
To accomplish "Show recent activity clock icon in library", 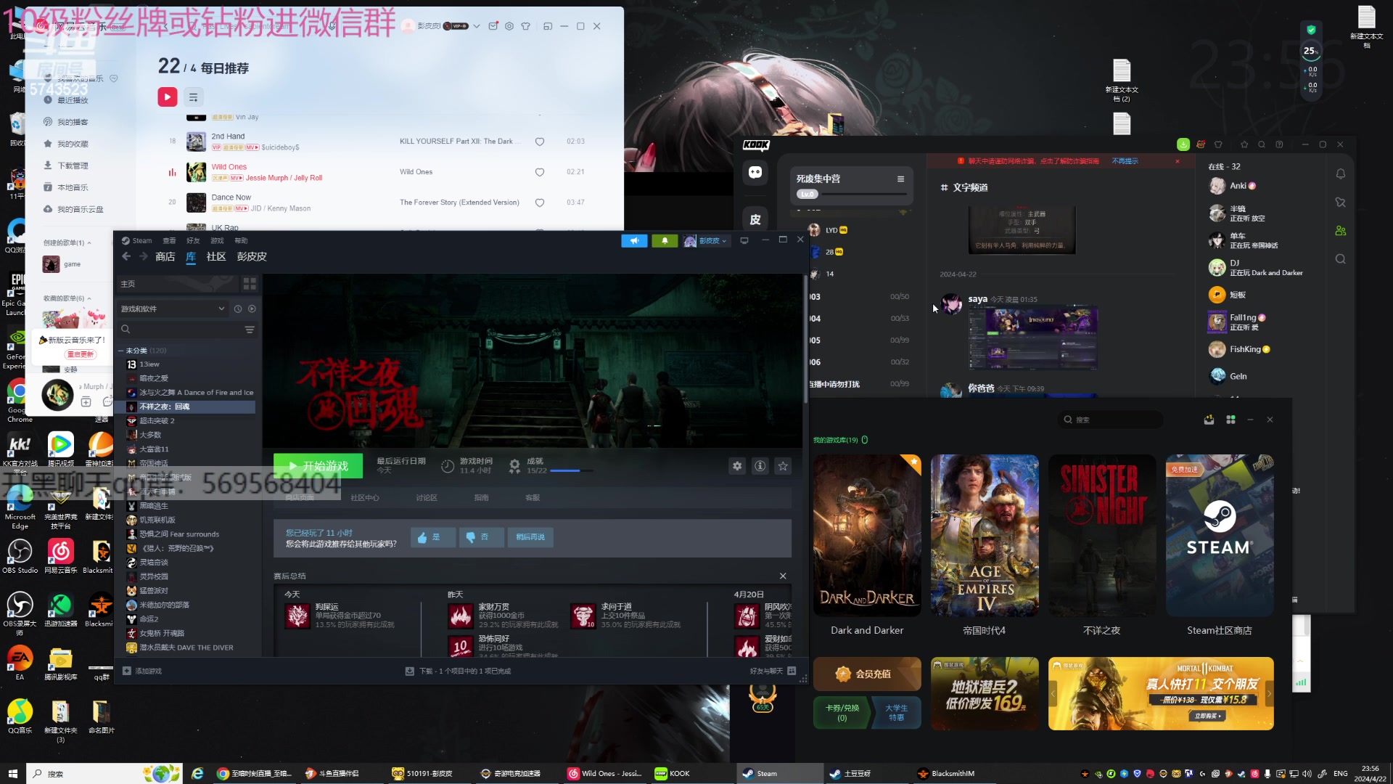I will pyautogui.click(x=238, y=309).
